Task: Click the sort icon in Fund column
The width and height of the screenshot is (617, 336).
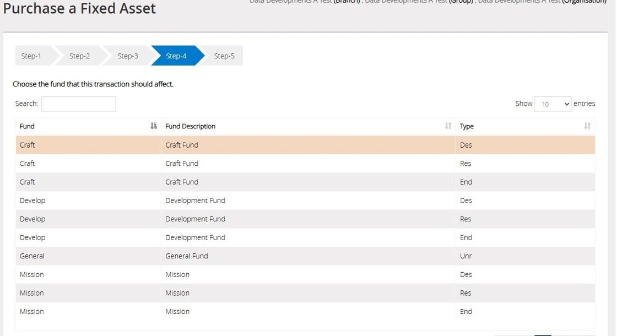Action: 154,126
